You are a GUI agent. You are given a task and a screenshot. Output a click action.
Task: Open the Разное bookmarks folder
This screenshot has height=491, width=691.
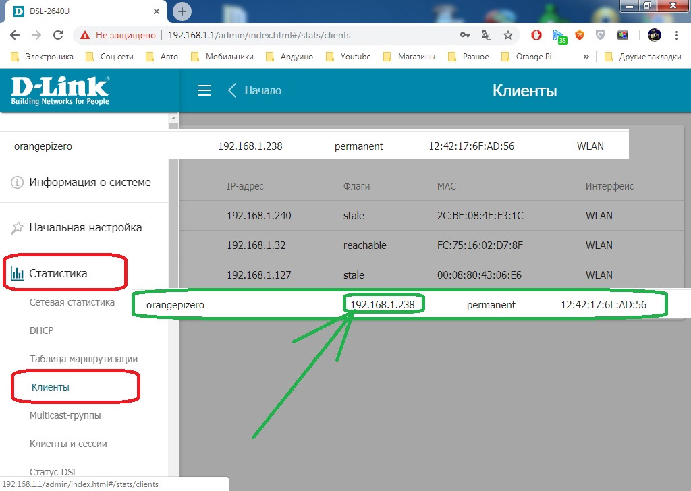point(468,57)
